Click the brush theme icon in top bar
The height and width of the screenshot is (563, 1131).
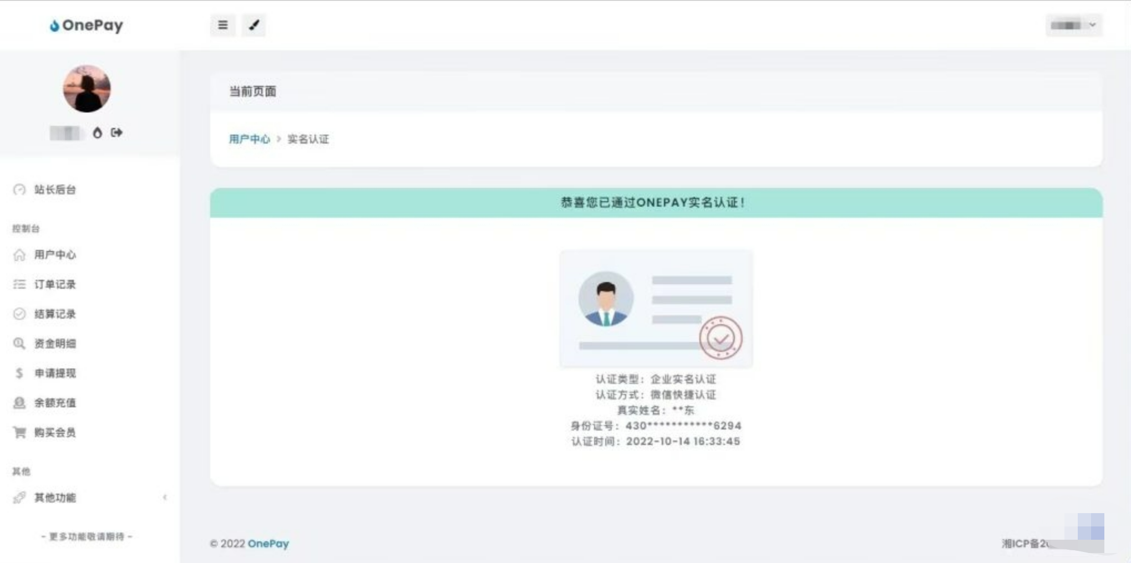click(x=254, y=25)
